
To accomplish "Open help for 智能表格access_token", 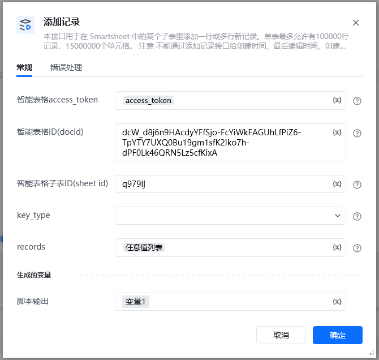I will [x=357, y=101].
